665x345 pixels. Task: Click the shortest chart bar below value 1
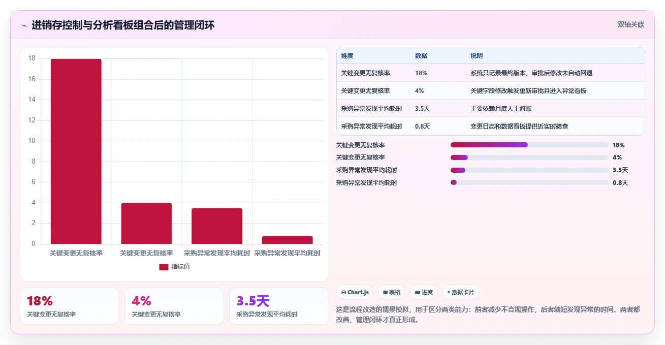(287, 240)
